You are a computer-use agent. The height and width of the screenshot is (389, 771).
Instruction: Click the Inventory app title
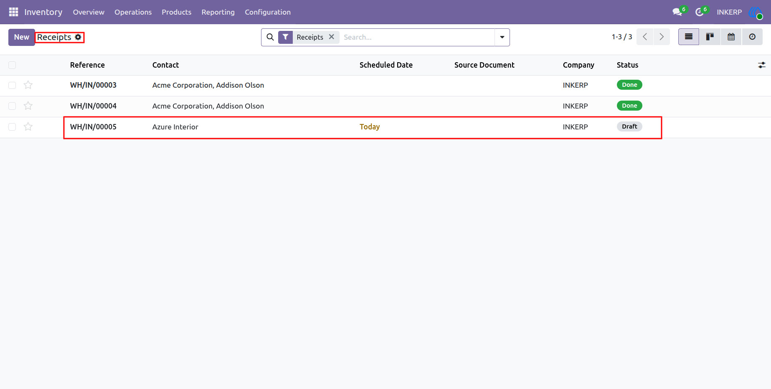(x=43, y=12)
